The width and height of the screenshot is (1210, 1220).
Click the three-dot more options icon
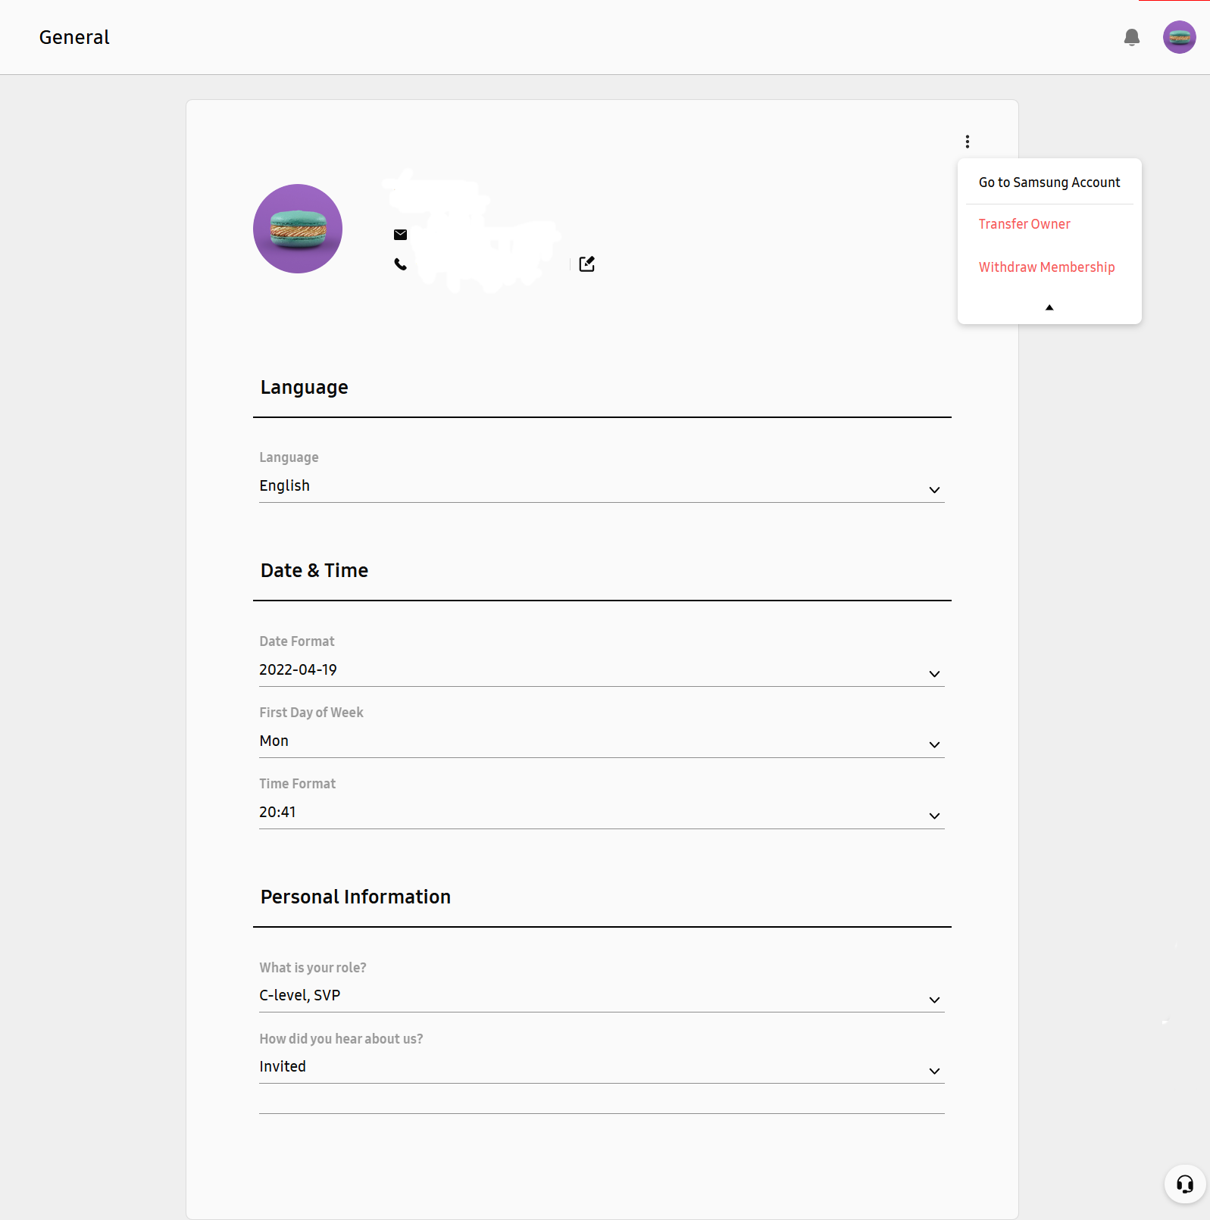968,142
